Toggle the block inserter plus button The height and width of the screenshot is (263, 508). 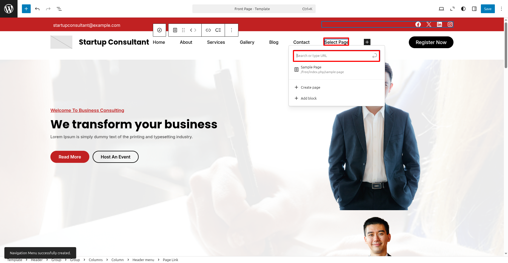[x=26, y=9]
